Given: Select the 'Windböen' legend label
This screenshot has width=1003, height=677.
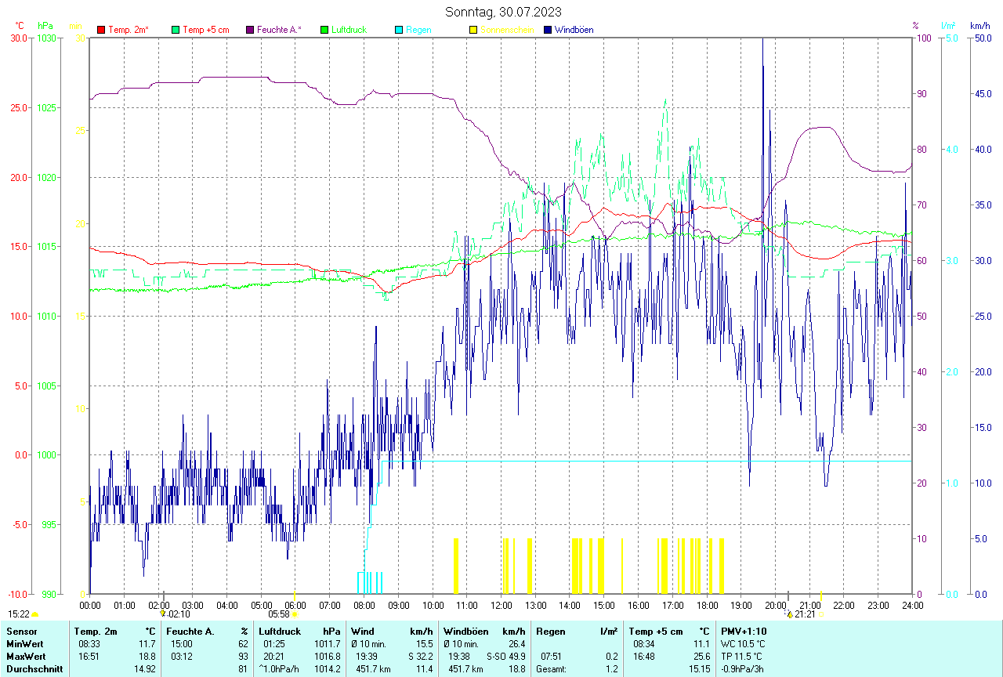Looking at the screenshot, I should [574, 30].
